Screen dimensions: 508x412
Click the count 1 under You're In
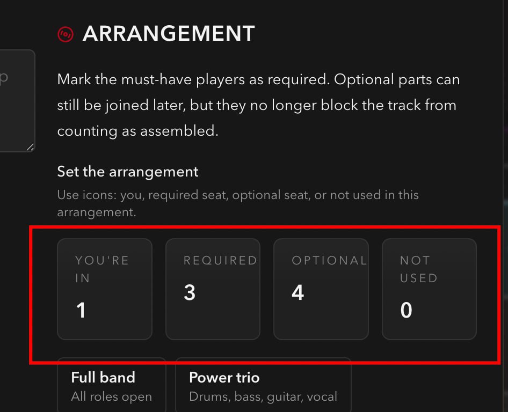pyautogui.click(x=81, y=311)
